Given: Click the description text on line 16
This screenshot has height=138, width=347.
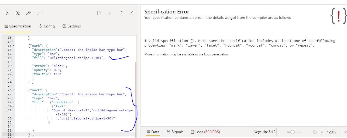Looking at the screenshot, I should pyautogui.click(x=79, y=50).
